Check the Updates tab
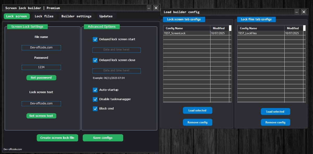 tap(106, 16)
